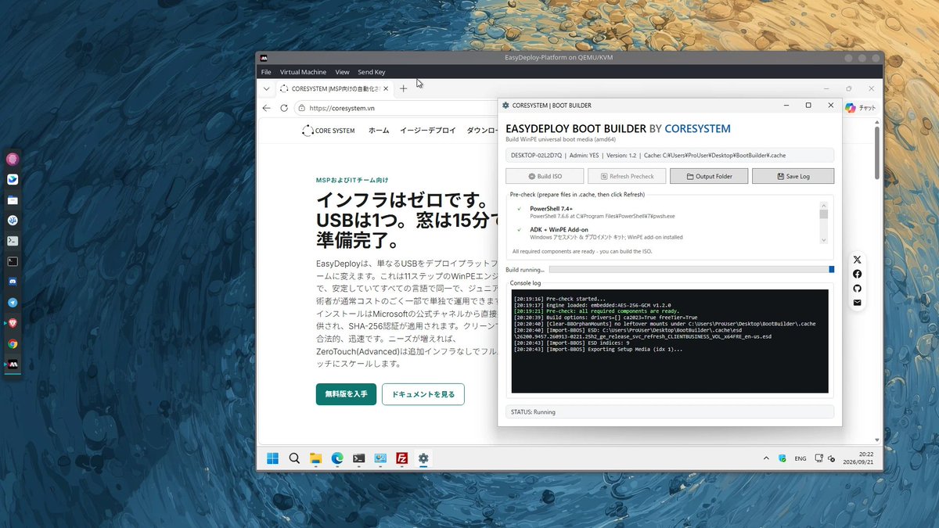The height and width of the screenshot is (528, 939).
Task: Open the file manager in the host dock
Action: click(13, 199)
